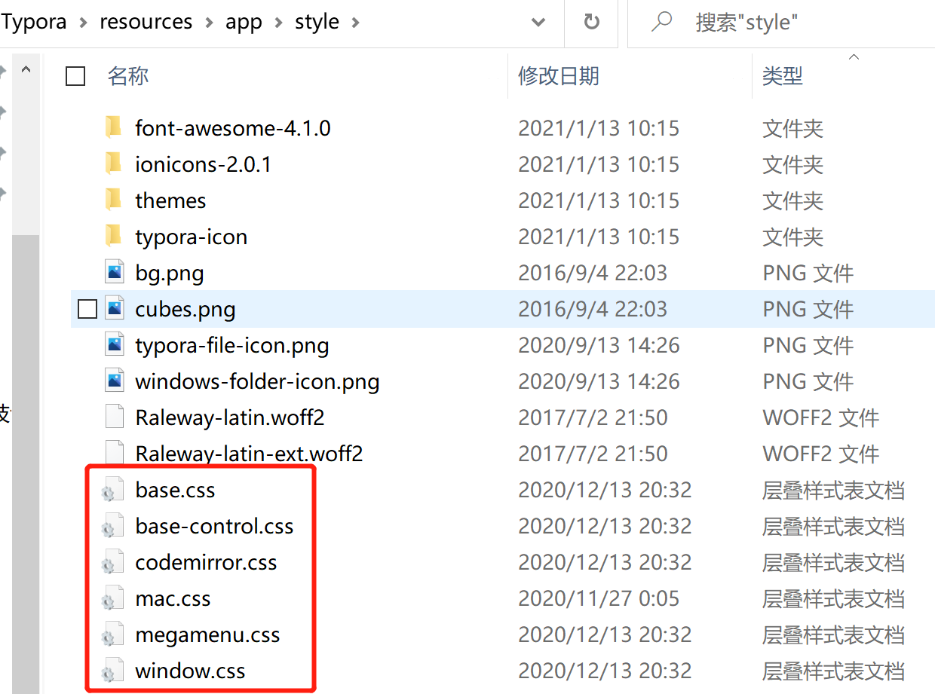This screenshot has height=694, width=935.
Task: Select the codemirror.css file name
Action: coord(206,562)
